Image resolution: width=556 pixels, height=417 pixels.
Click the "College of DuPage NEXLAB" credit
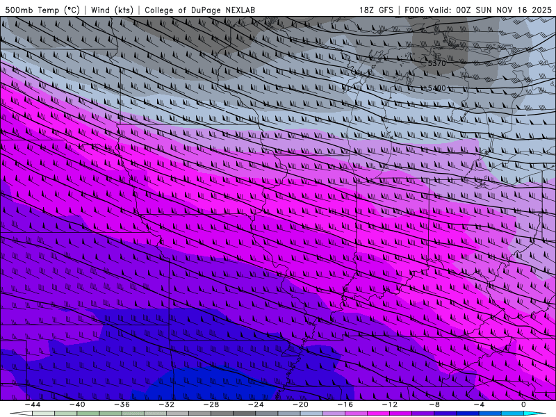pos(199,10)
